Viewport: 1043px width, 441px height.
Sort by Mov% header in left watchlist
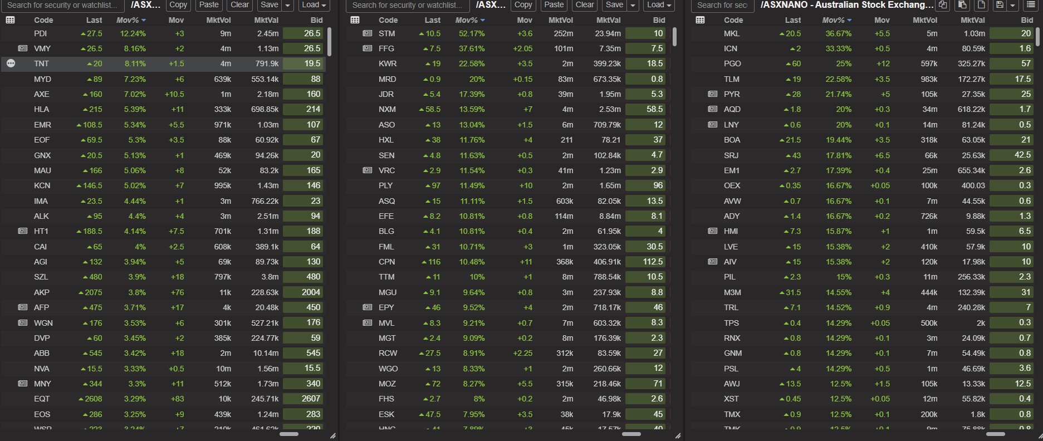131,20
